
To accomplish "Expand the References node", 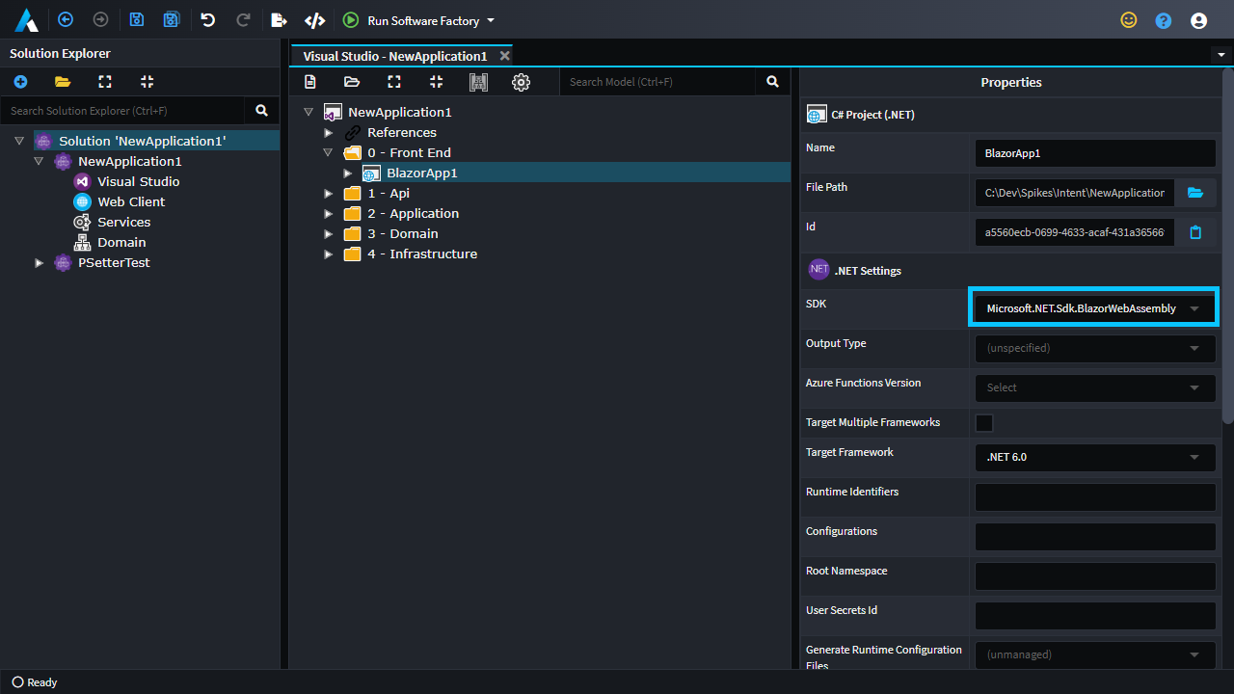I will tap(328, 132).
